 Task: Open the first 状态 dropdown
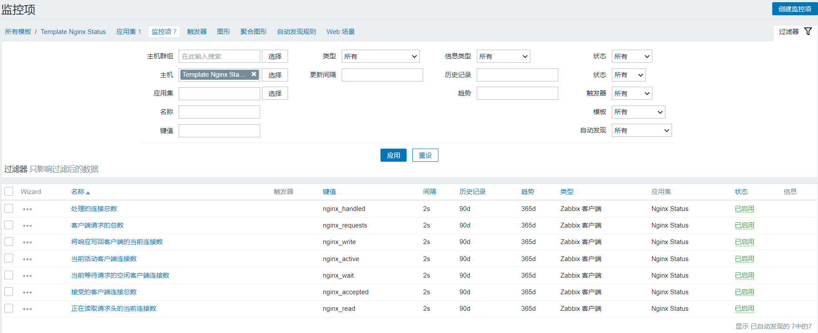(x=632, y=56)
